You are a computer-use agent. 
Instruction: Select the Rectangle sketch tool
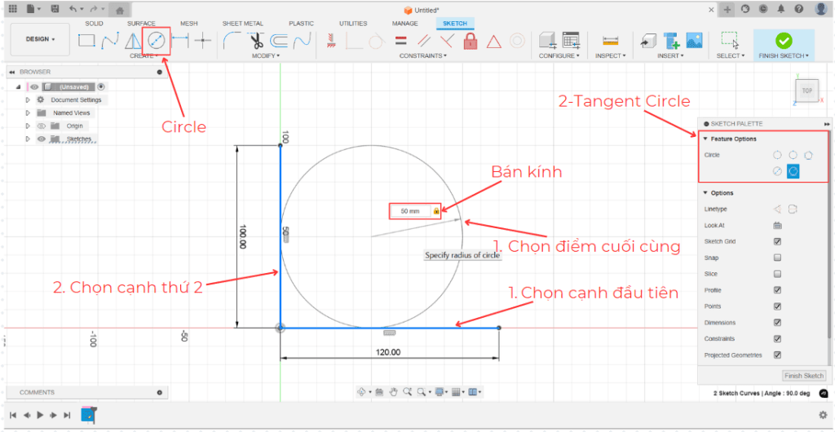(x=86, y=40)
